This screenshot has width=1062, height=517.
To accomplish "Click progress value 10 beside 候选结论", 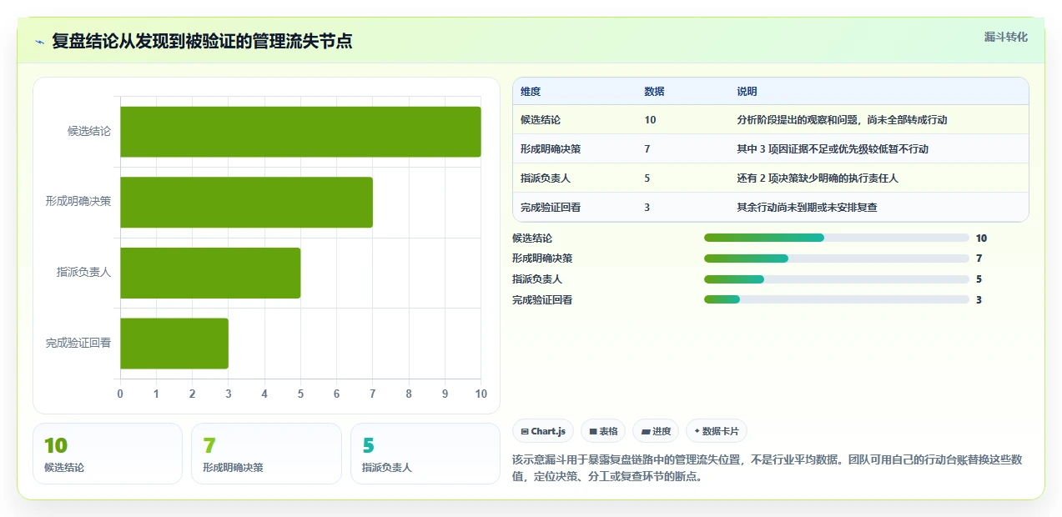I will click(981, 238).
